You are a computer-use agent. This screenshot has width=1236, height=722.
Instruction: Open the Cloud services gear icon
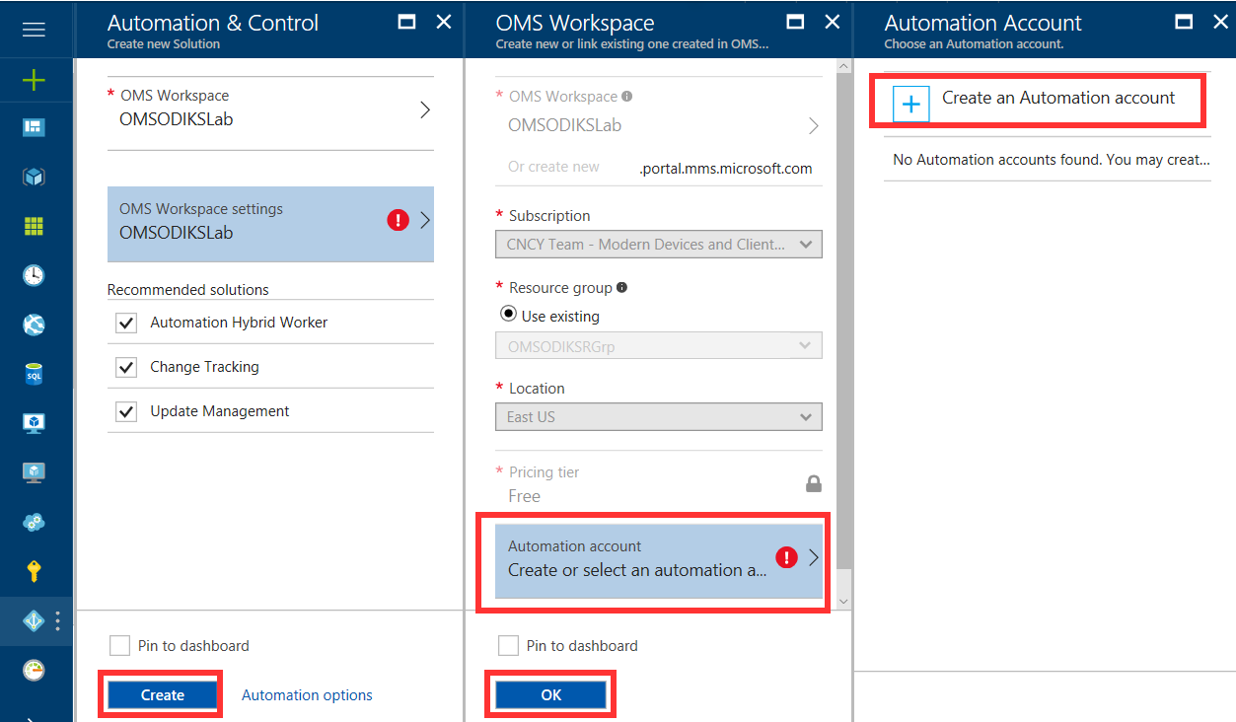[x=34, y=522]
